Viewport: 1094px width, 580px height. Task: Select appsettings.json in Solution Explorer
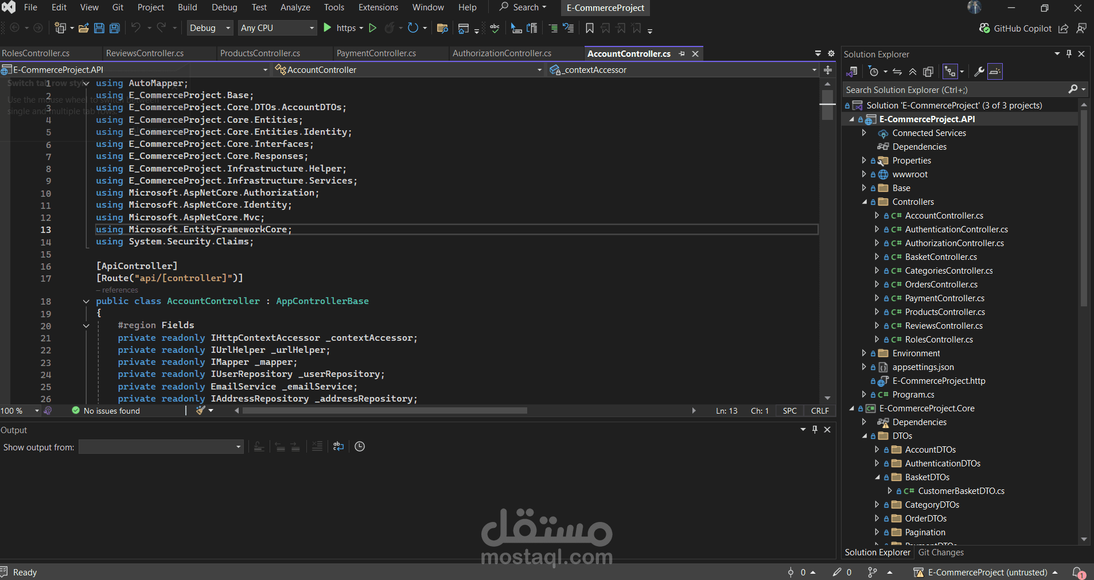point(923,367)
